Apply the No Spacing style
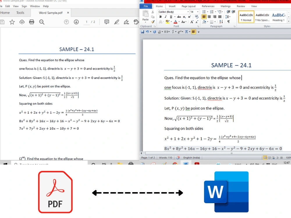This screenshot has width=291, height=218. click(x=262, y=17)
